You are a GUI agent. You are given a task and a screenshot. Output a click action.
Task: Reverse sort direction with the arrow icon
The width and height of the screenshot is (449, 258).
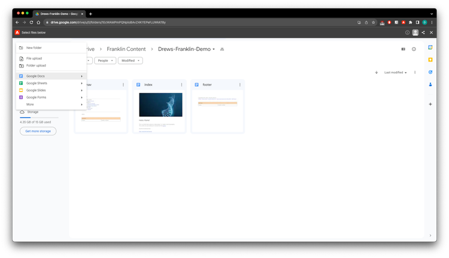tap(377, 72)
